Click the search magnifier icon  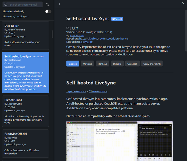pos(6,5)
